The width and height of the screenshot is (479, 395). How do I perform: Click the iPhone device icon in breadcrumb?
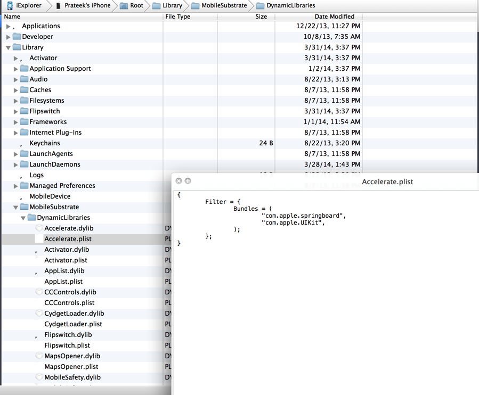58,6
